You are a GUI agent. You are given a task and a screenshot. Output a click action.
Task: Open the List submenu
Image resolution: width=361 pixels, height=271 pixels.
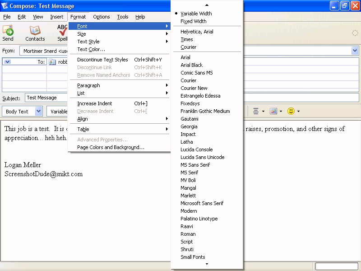click(120, 93)
